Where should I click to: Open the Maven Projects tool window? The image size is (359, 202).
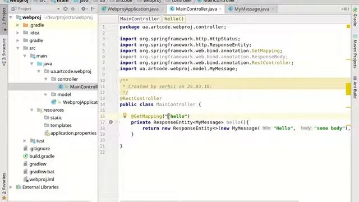point(355,52)
